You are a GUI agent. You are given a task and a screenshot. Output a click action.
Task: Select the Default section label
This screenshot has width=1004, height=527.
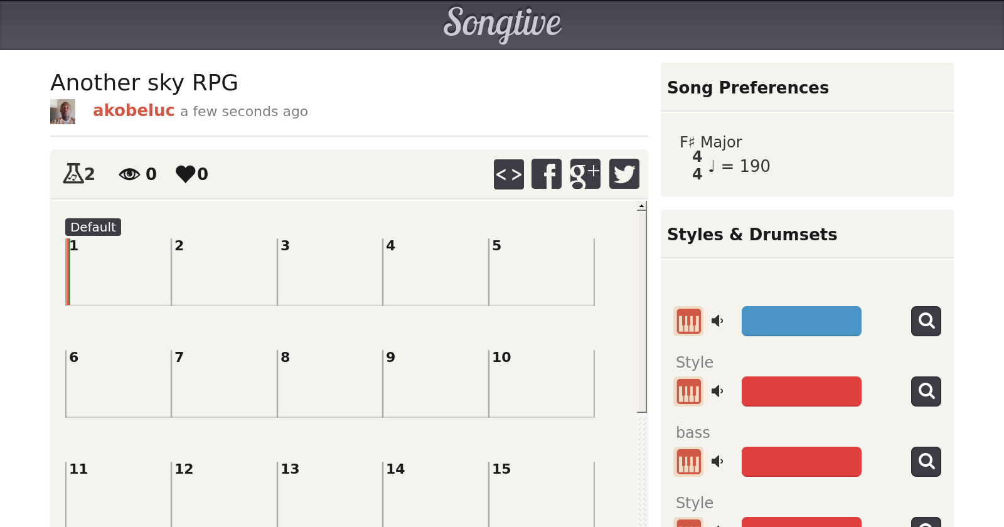[x=93, y=227]
